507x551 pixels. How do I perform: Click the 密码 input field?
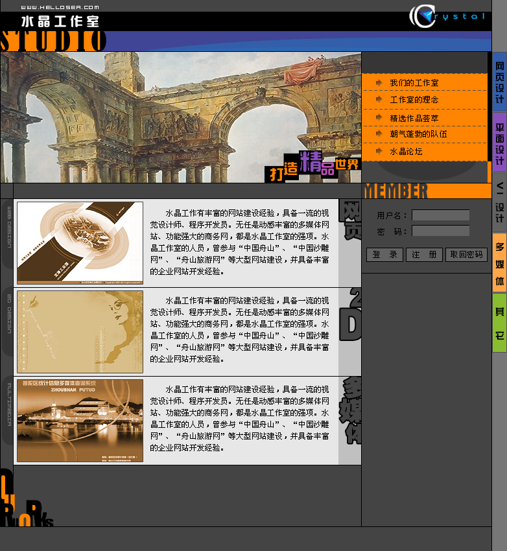pos(441,231)
